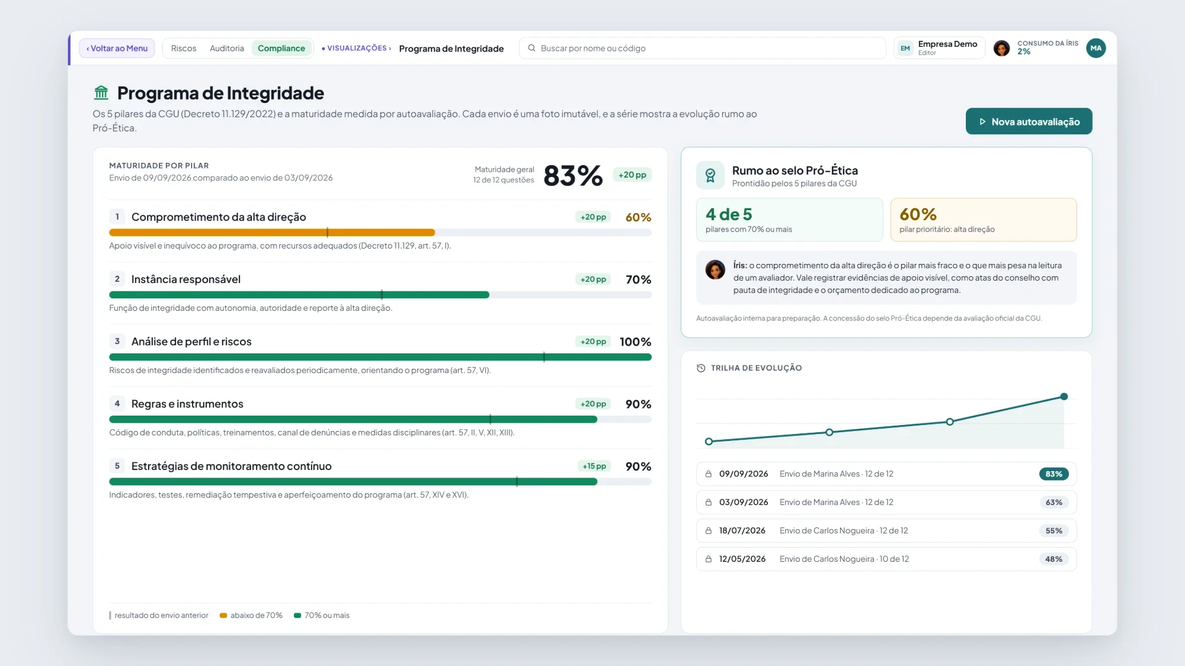Click the lock icon on the 12/05/2026 row
The width and height of the screenshot is (1185, 666).
(708, 559)
